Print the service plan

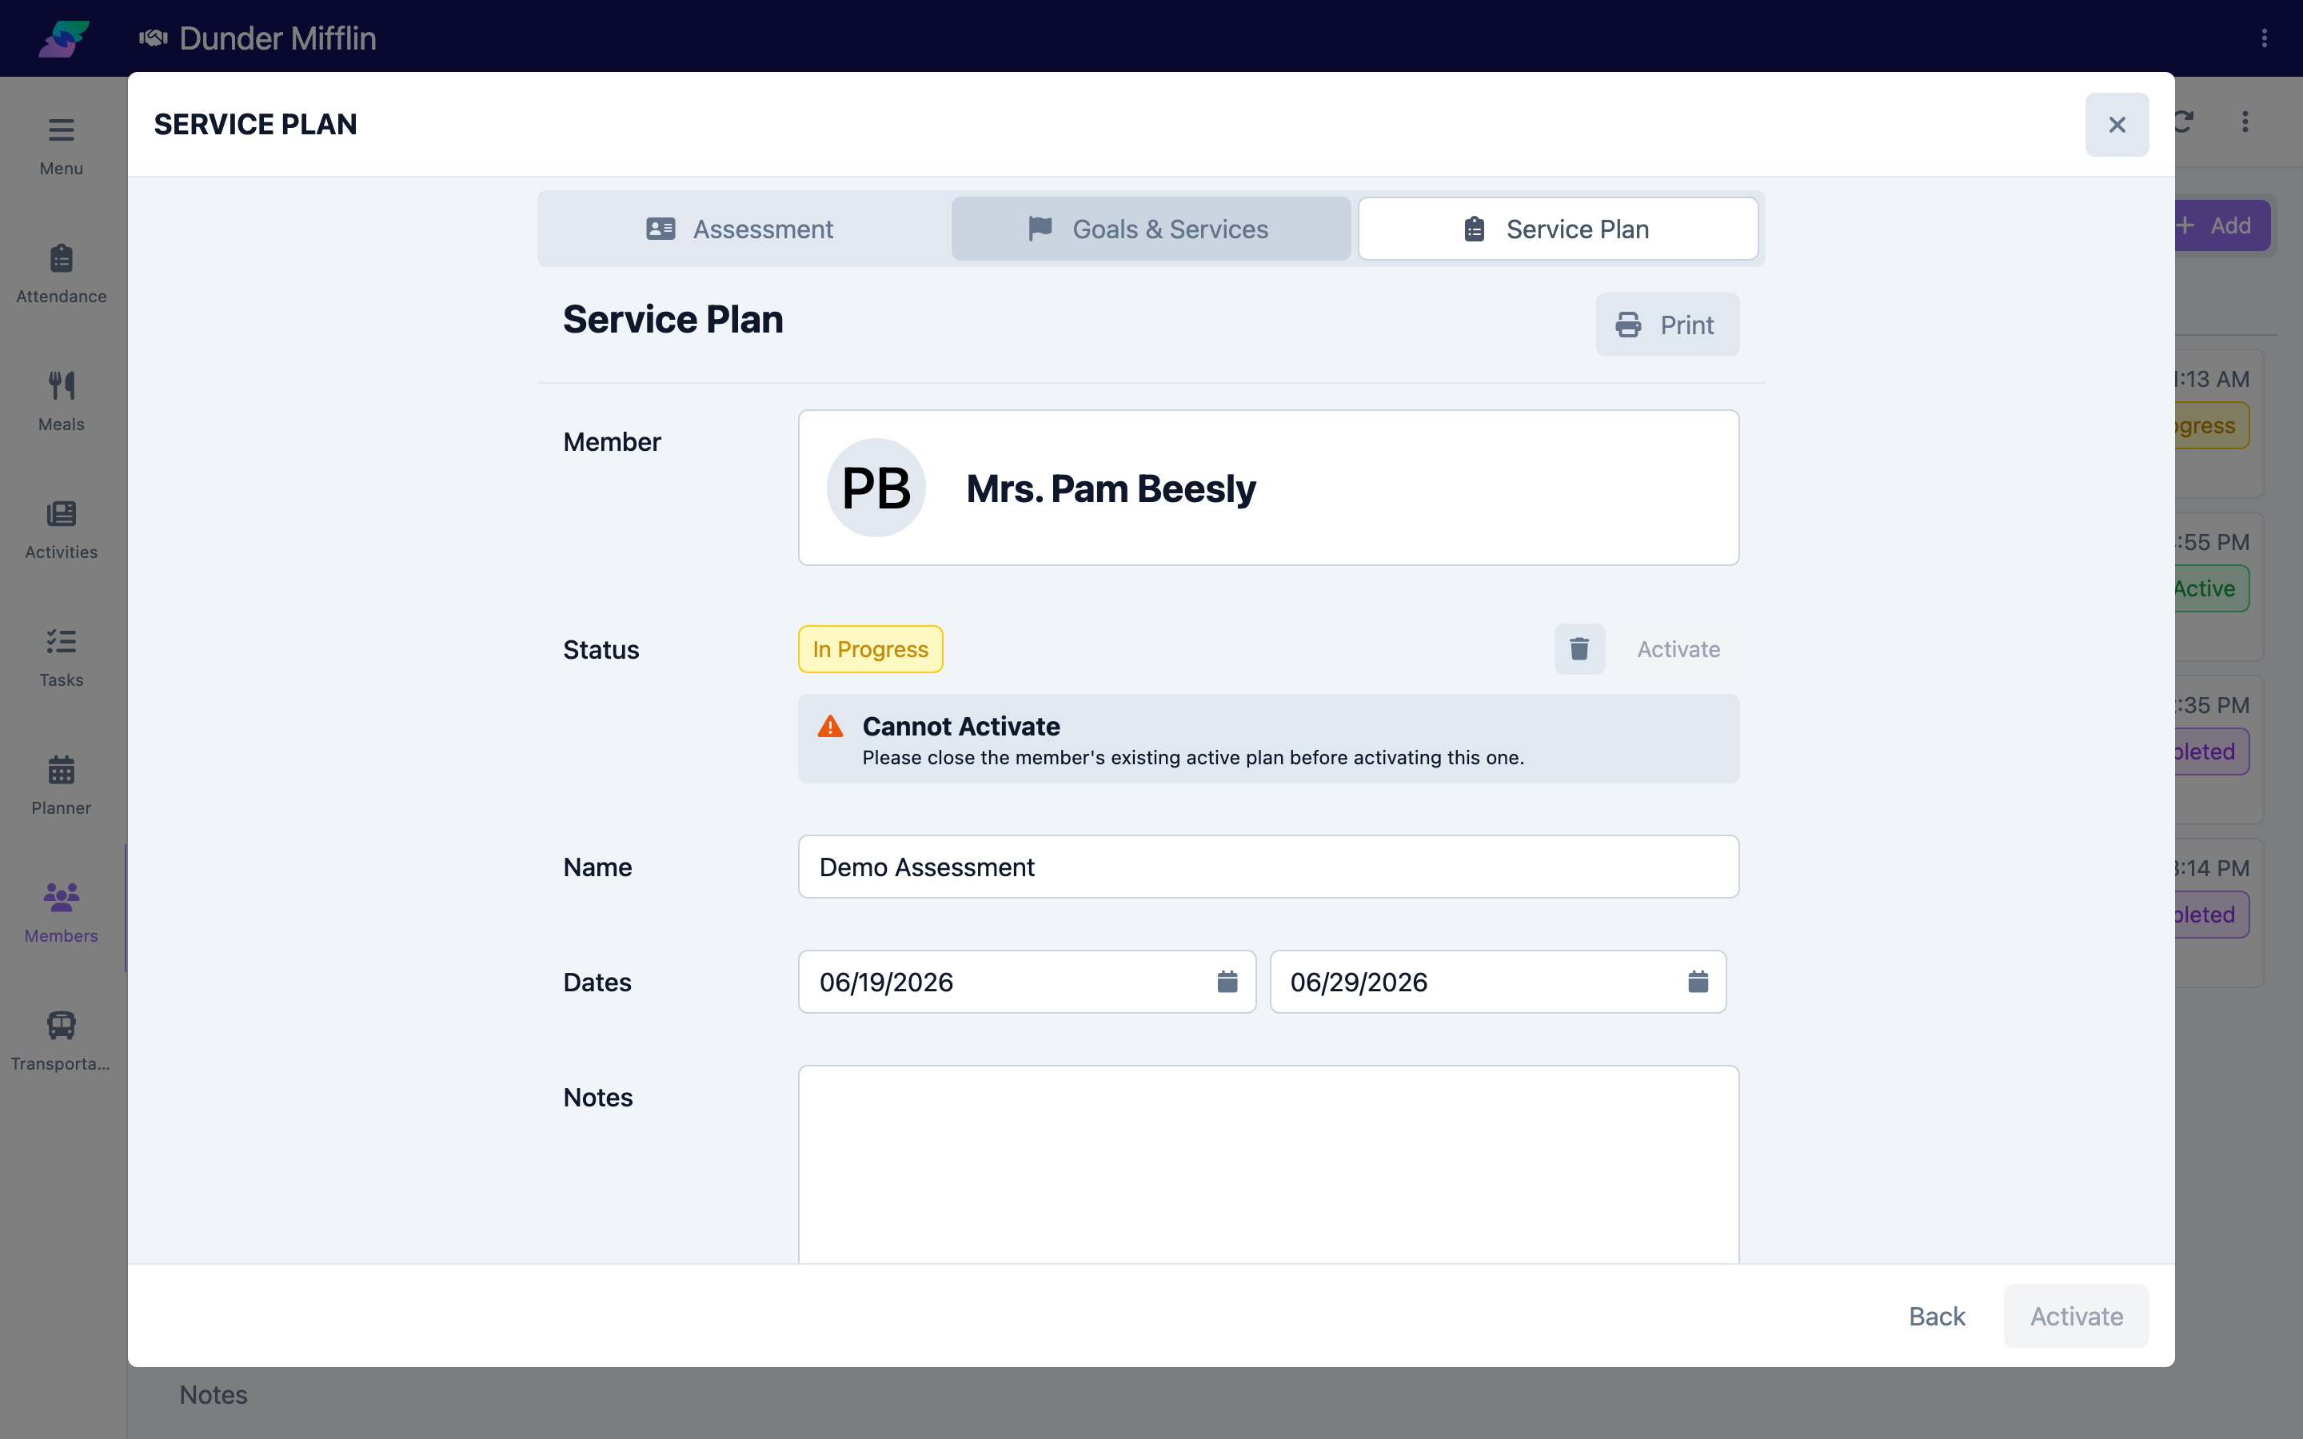click(1666, 325)
